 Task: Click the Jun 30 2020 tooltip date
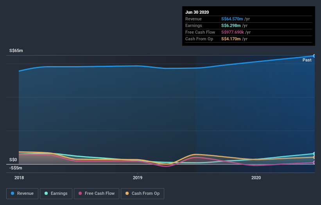pos(197,12)
